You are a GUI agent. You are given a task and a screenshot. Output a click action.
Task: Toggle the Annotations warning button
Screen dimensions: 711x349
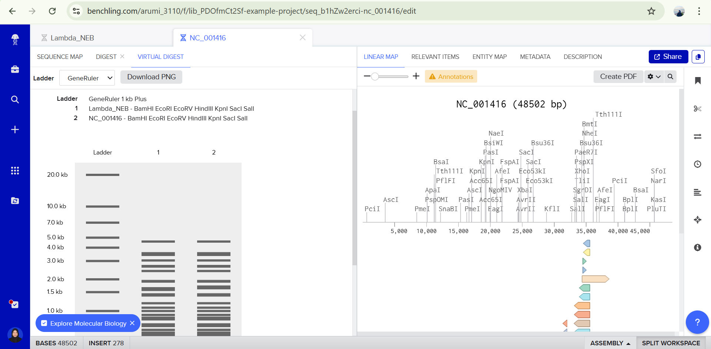coord(451,77)
